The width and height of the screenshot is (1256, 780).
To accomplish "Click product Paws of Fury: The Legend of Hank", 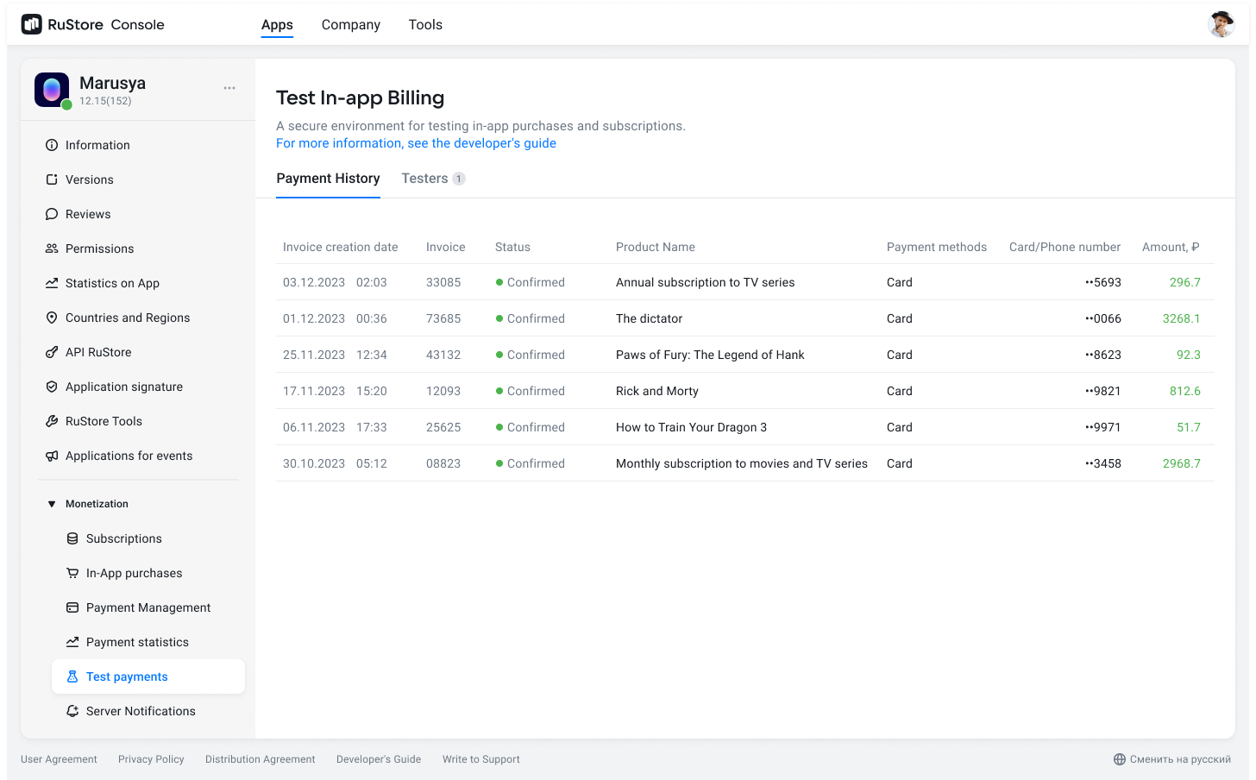I will coord(710,355).
